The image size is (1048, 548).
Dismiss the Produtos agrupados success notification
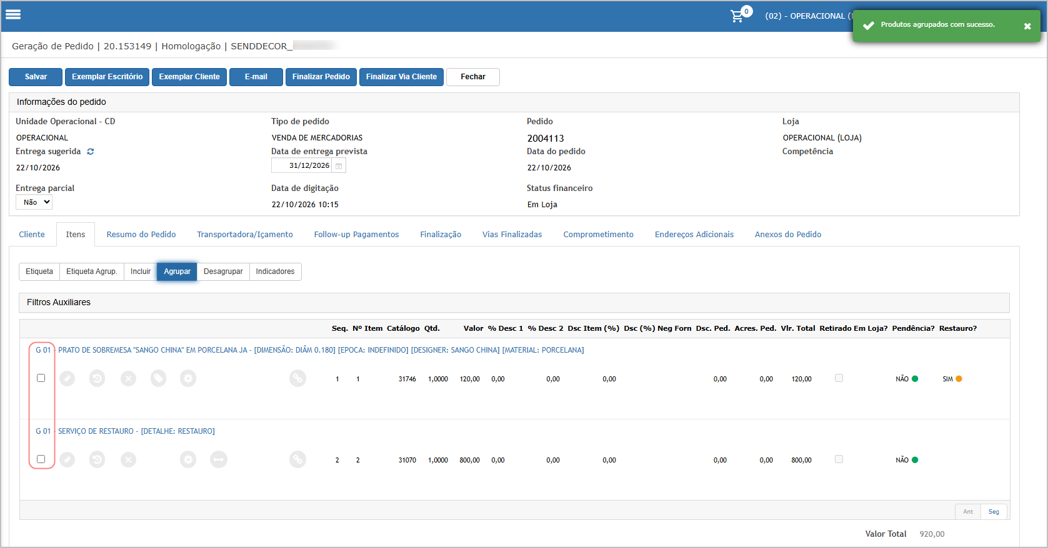point(1027,26)
